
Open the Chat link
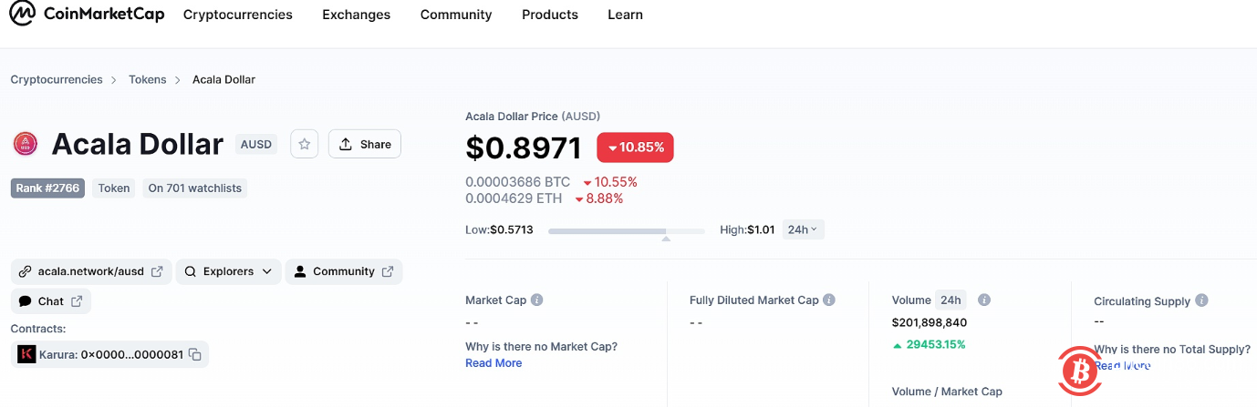[x=51, y=301]
